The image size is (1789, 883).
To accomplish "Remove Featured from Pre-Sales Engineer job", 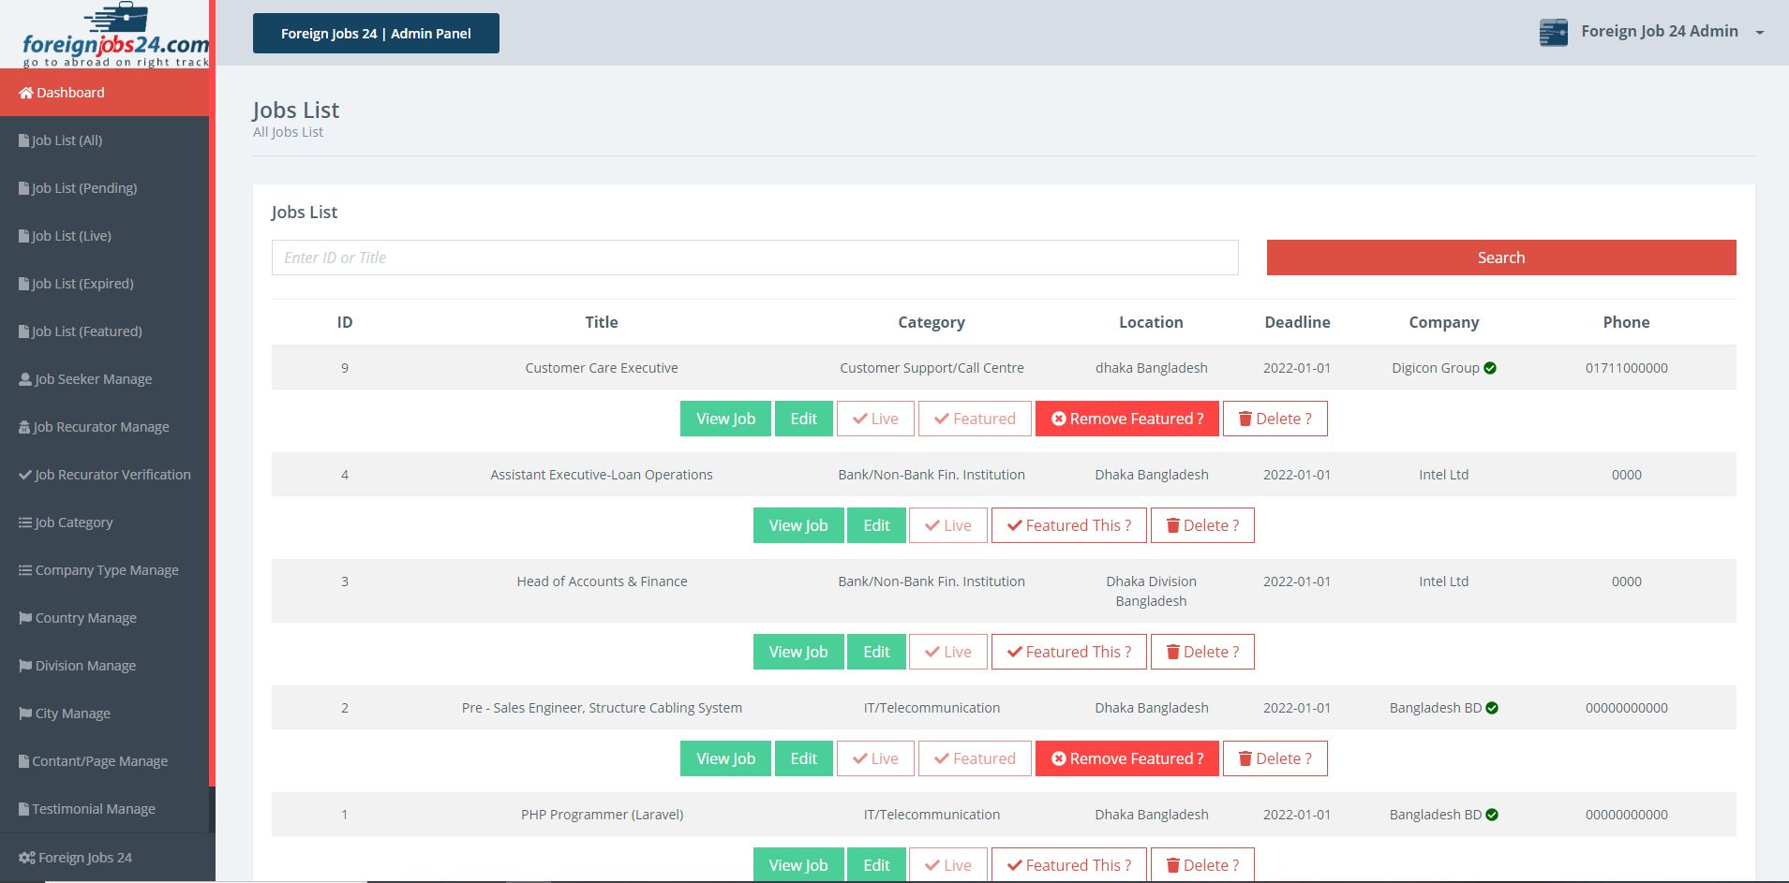I will pos(1127,758).
